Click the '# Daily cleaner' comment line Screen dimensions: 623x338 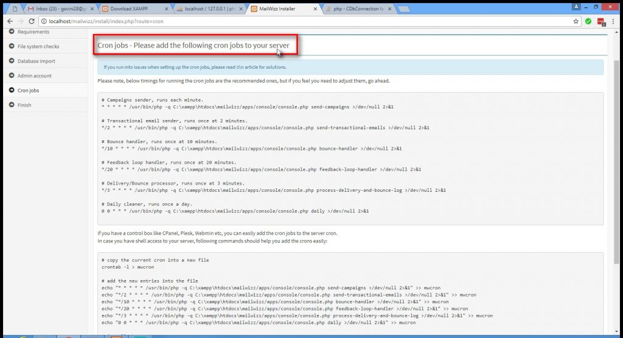point(147,205)
